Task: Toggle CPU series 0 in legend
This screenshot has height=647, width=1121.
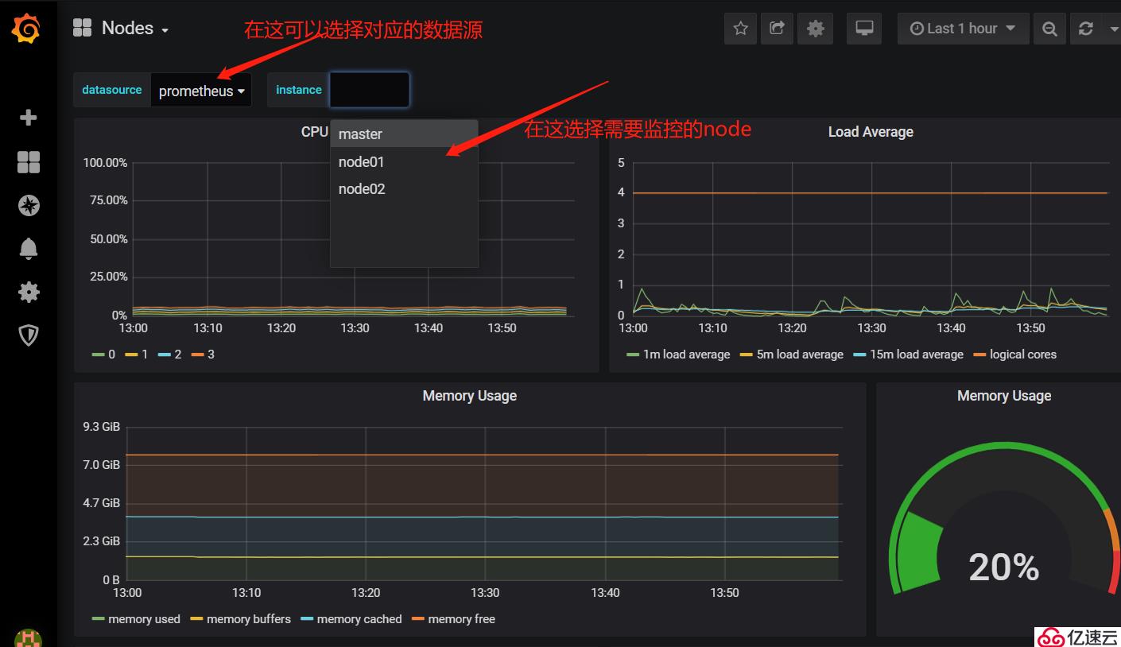Action: pos(104,354)
